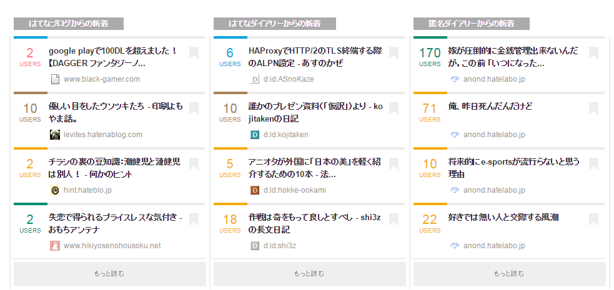
Task: Bookmark the 俺、昨日死んだんだけど entry
Action: (593, 109)
